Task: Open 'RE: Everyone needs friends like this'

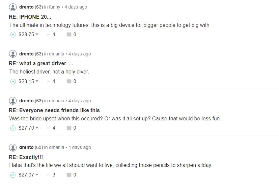Action: click(x=54, y=111)
